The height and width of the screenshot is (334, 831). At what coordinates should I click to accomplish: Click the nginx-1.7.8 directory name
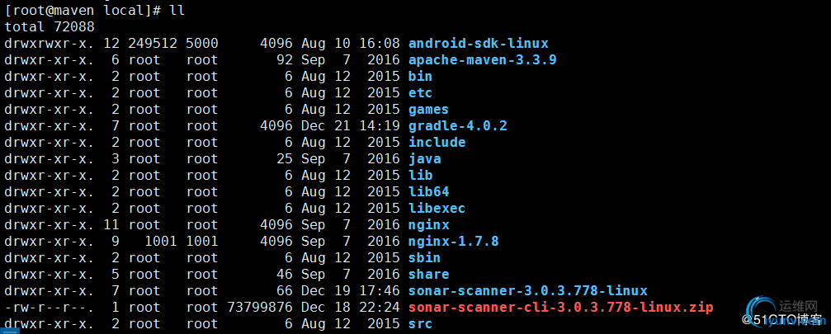pyautogui.click(x=453, y=242)
